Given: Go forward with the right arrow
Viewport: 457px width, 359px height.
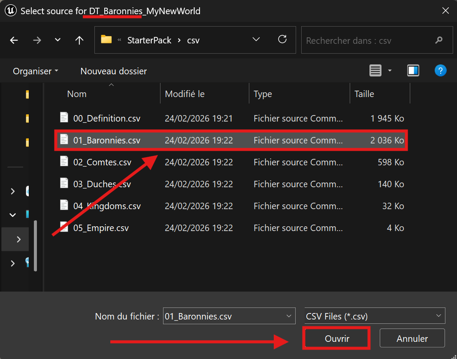Looking at the screenshot, I should (x=37, y=40).
